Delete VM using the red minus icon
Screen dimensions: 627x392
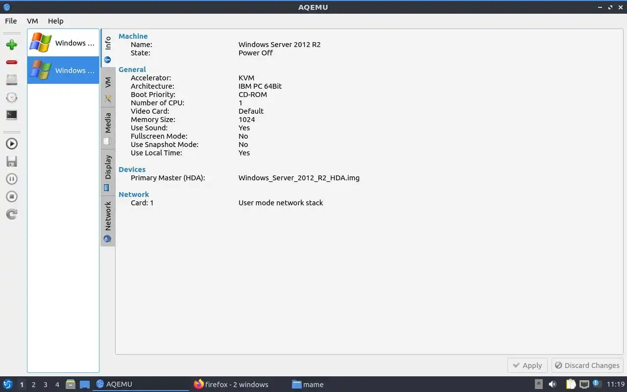pyautogui.click(x=12, y=62)
